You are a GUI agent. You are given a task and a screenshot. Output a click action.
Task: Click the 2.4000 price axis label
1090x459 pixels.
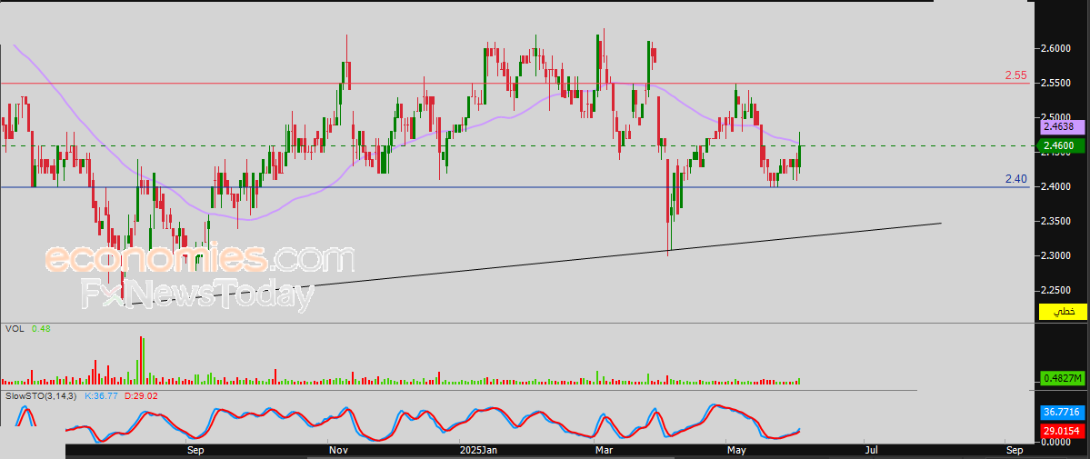coord(1055,186)
